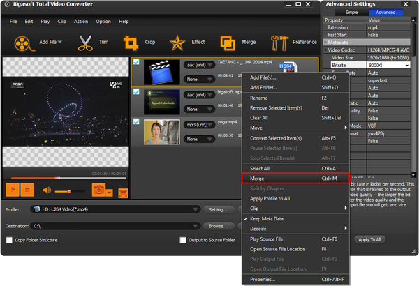
Task: Enable Output to Source Folder checkbox
Action: click(183, 240)
